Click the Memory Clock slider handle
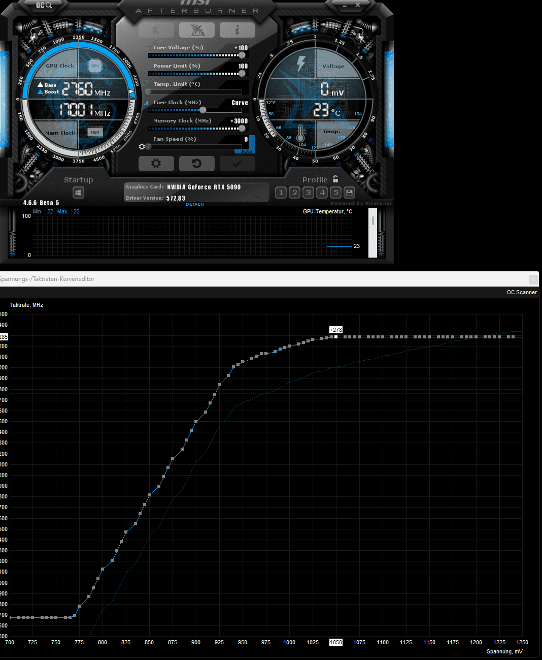The height and width of the screenshot is (660, 542). click(x=242, y=128)
